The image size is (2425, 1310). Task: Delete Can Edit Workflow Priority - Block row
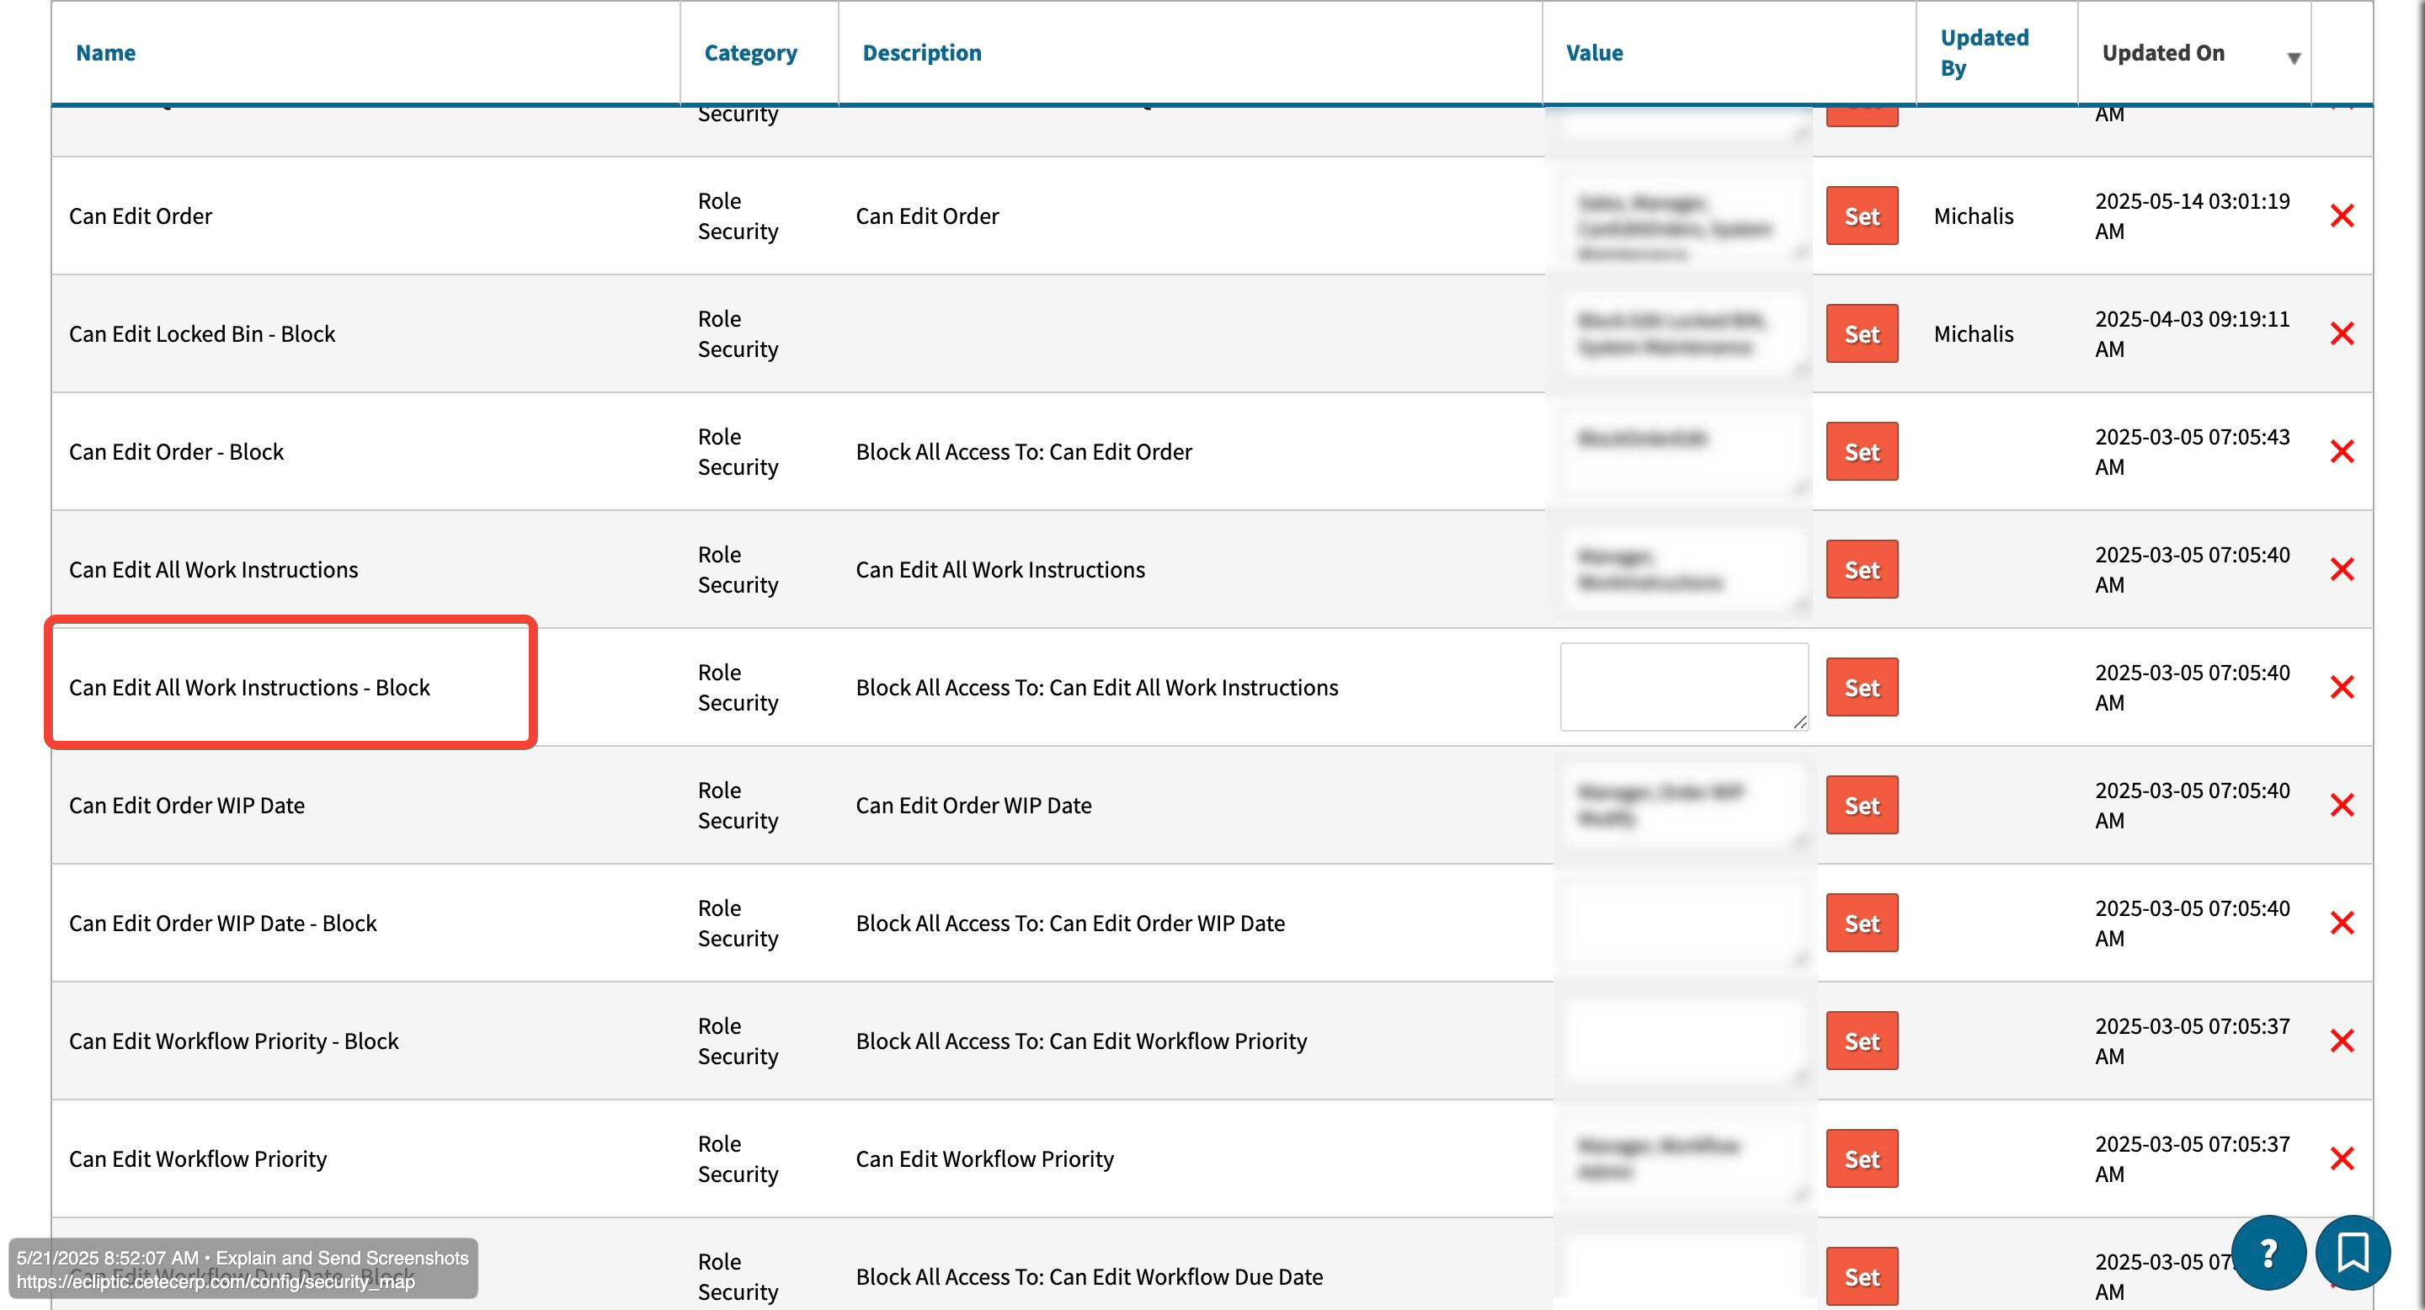[2341, 1041]
